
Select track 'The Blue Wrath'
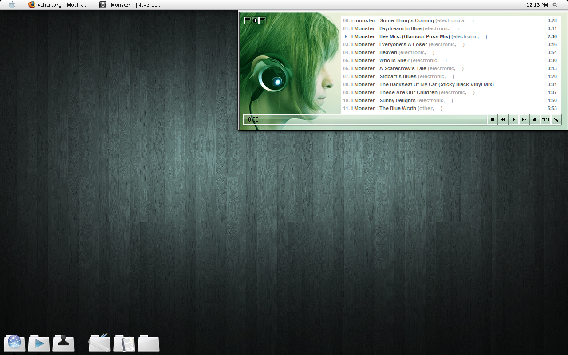[451, 108]
